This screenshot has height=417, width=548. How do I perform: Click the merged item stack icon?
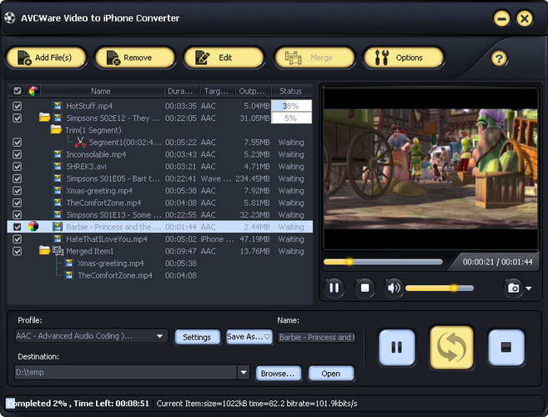[58, 251]
